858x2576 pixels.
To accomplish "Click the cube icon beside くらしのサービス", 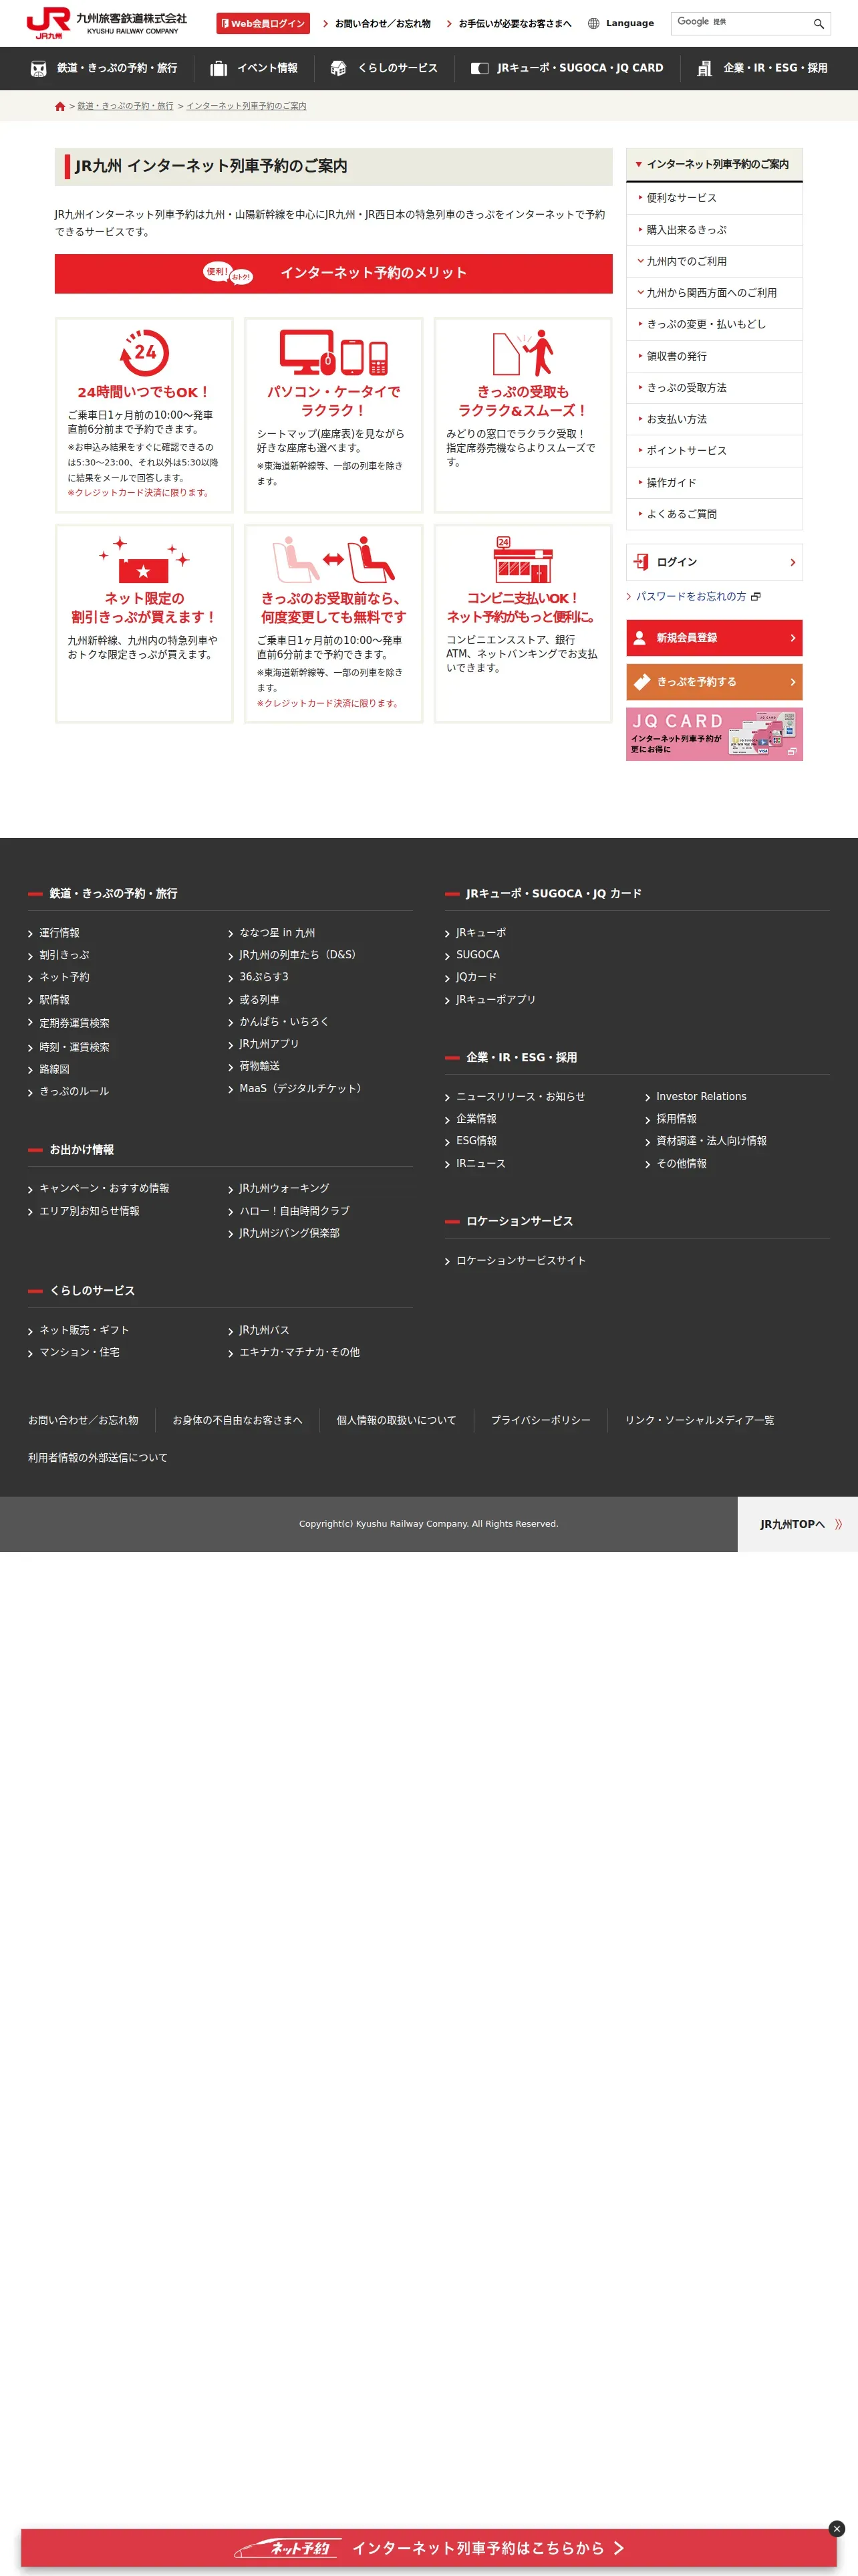I will click(x=339, y=68).
